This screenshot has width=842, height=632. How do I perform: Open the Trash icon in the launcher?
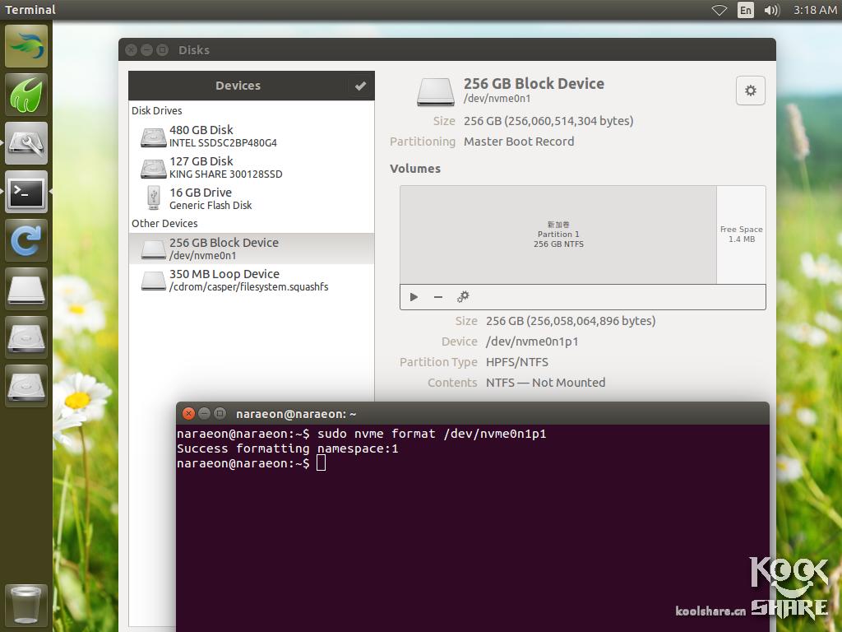25,606
